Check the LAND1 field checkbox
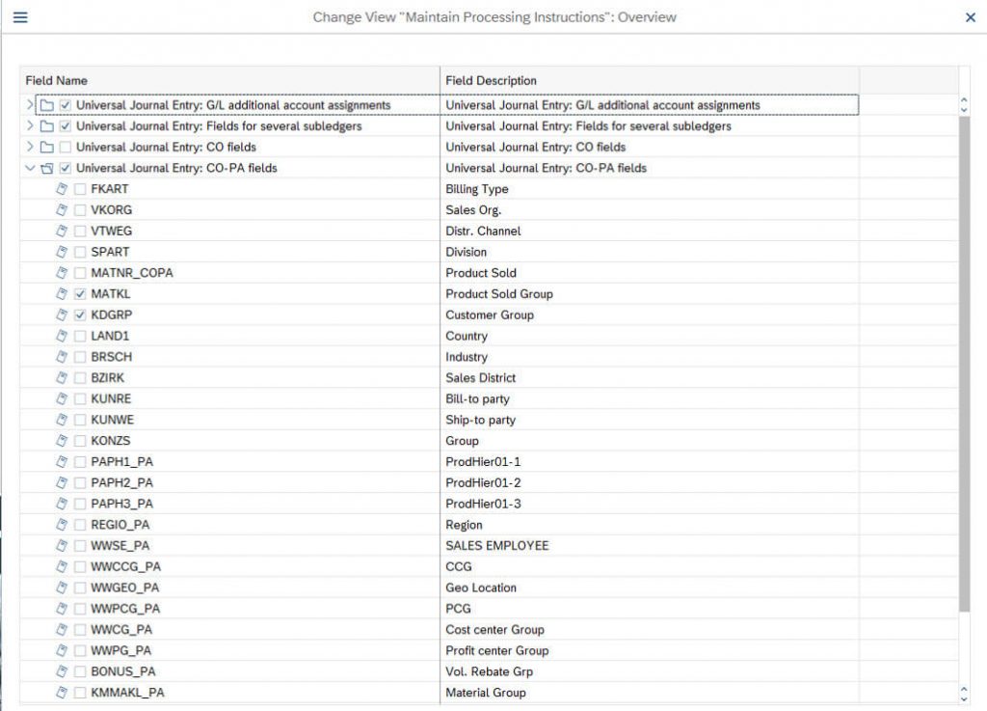 click(80, 336)
